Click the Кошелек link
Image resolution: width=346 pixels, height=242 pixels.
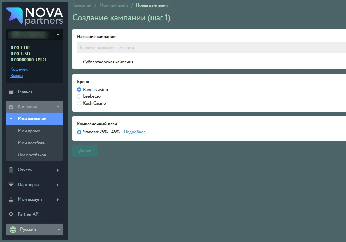tap(19, 69)
